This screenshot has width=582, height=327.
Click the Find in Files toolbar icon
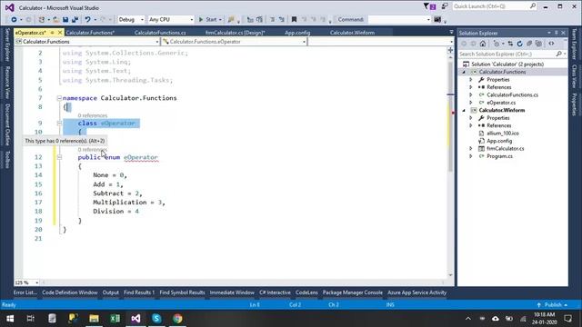tap(231, 20)
